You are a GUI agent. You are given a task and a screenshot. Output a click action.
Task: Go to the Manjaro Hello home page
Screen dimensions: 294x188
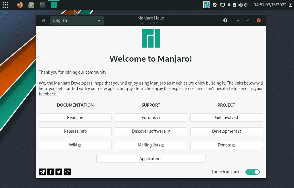coord(44,20)
